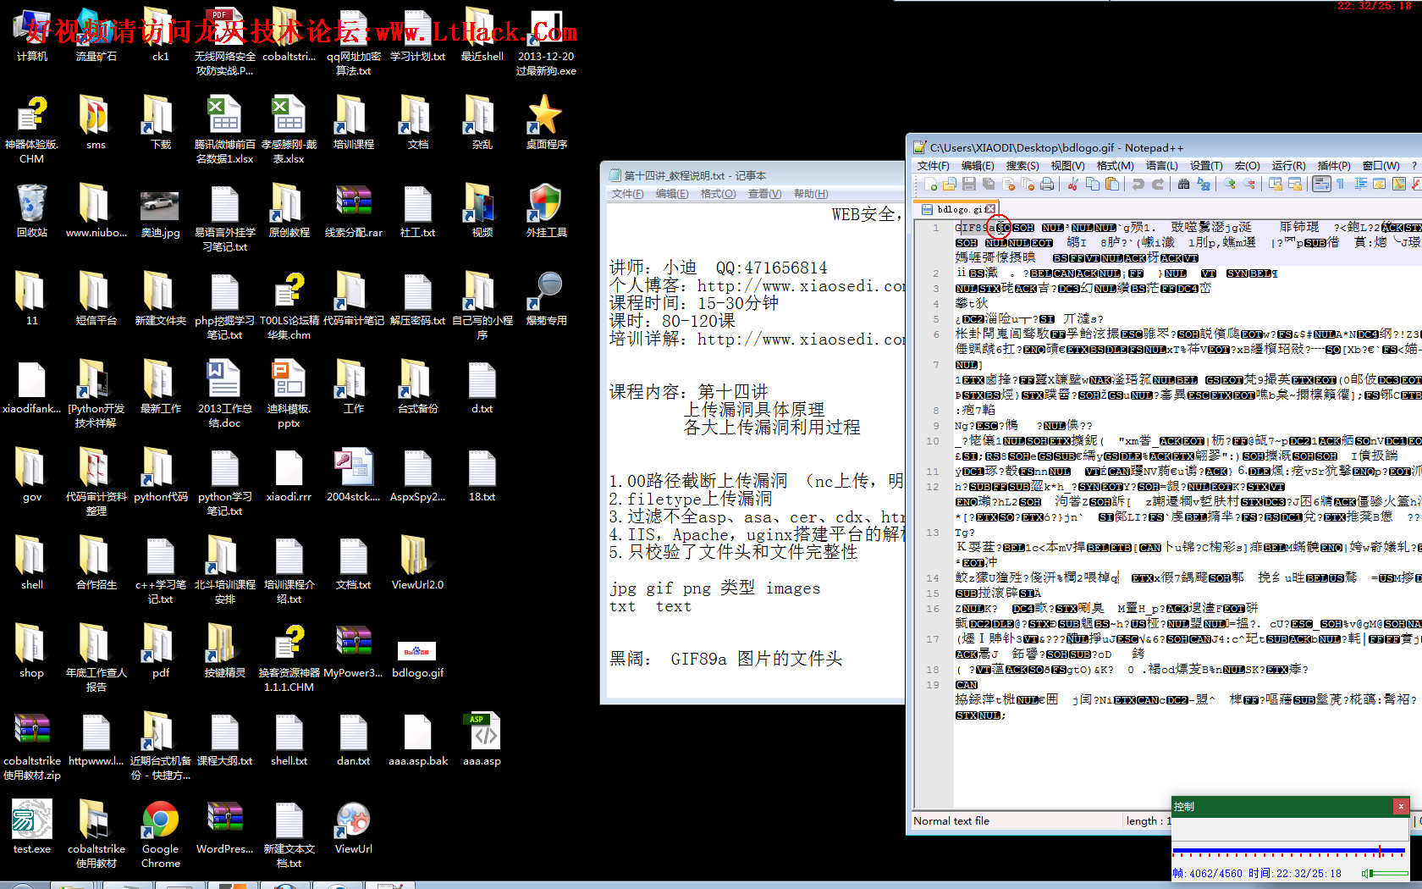
Task: Open the 文件(F) menu in Notepad++
Action: pyautogui.click(x=933, y=166)
